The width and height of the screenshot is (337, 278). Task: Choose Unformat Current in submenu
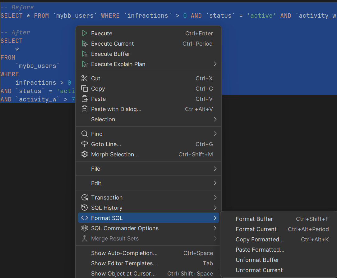coord(279,270)
